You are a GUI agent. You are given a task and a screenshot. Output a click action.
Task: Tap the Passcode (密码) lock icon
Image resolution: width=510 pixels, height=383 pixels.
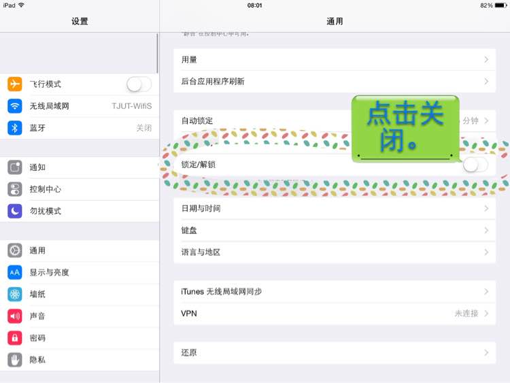point(15,338)
